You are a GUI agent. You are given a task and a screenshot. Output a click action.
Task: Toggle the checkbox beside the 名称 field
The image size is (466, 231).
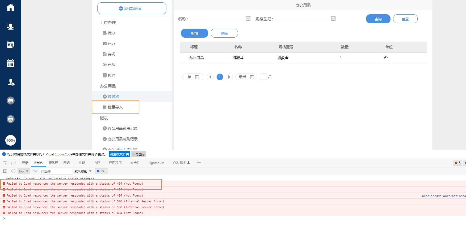[x=248, y=19]
